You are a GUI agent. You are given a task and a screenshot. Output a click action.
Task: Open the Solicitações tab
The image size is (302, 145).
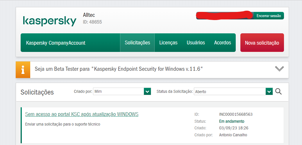[x=137, y=43]
